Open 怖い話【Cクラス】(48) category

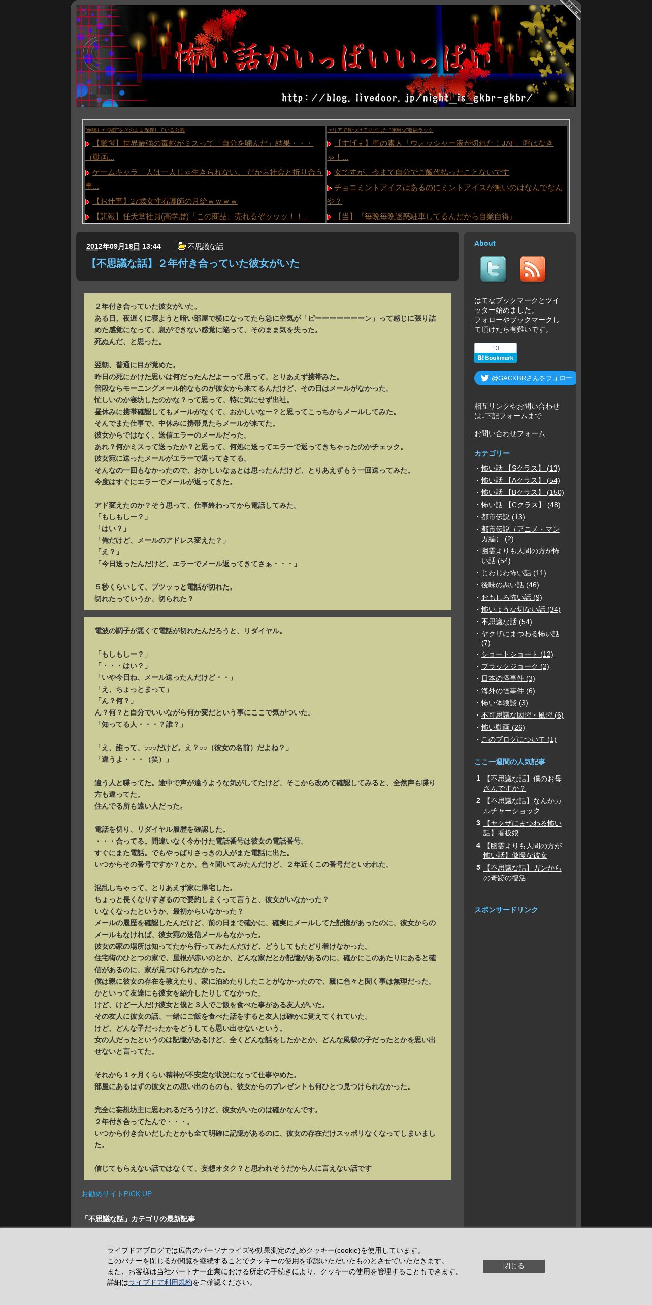pos(521,505)
